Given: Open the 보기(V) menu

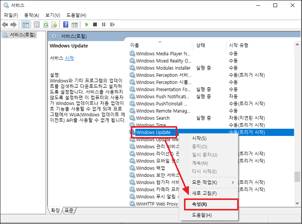Looking at the screenshot, I should (x=52, y=15).
